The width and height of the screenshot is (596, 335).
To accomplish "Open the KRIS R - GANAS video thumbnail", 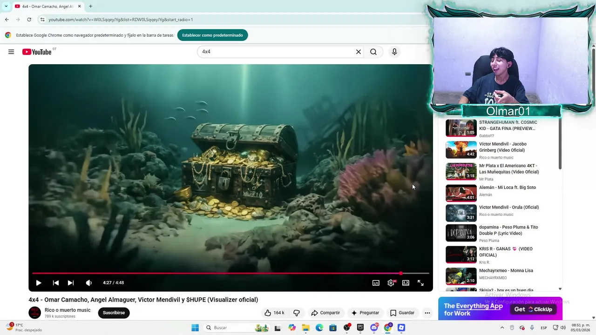I will click(461, 255).
